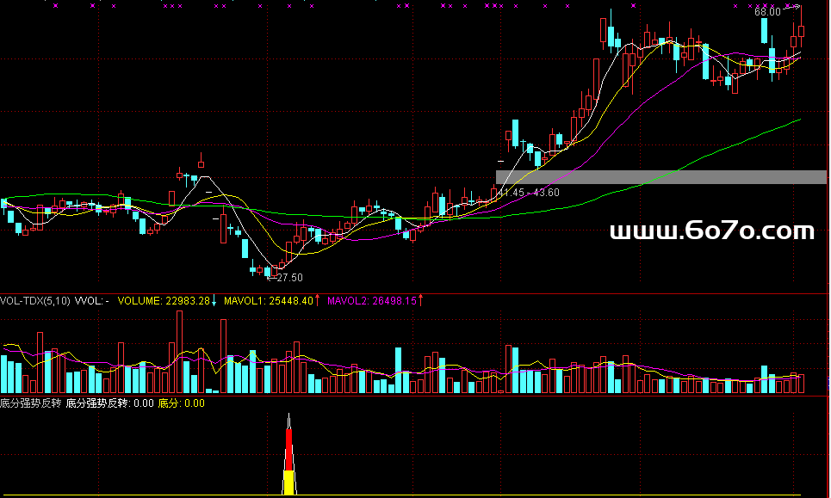Click the red-yellow reversal signal spike

pos(289,456)
